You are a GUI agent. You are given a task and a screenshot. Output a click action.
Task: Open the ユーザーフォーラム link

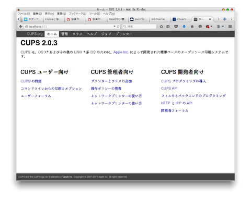(x=36, y=96)
